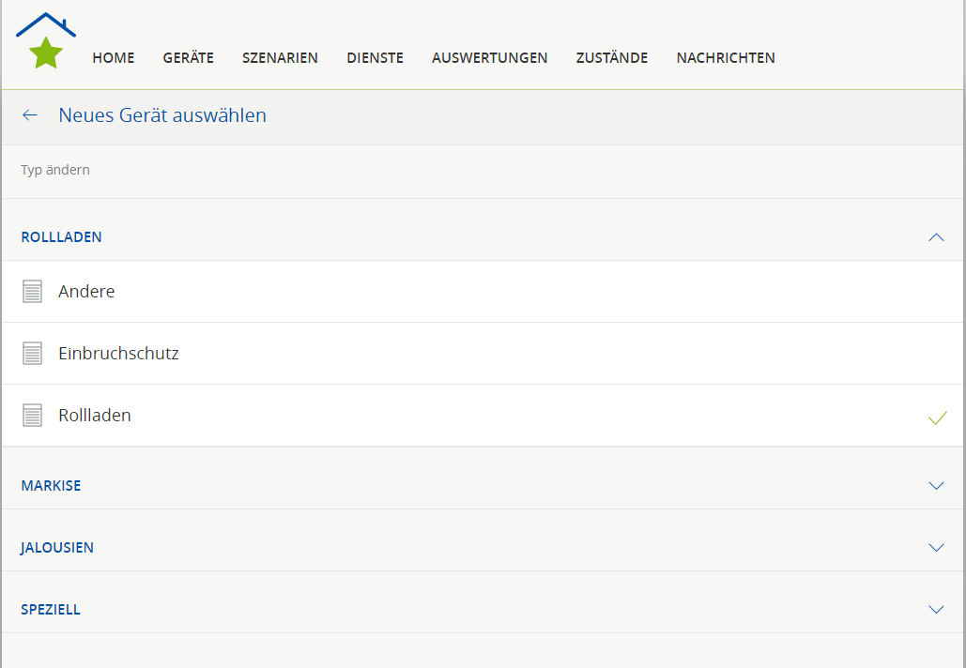The width and height of the screenshot is (966, 668).
Task: Open the SZENARIEN menu
Action: click(x=280, y=58)
